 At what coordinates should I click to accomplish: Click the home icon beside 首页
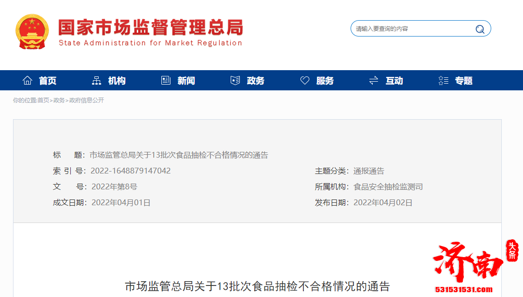tap(27, 80)
